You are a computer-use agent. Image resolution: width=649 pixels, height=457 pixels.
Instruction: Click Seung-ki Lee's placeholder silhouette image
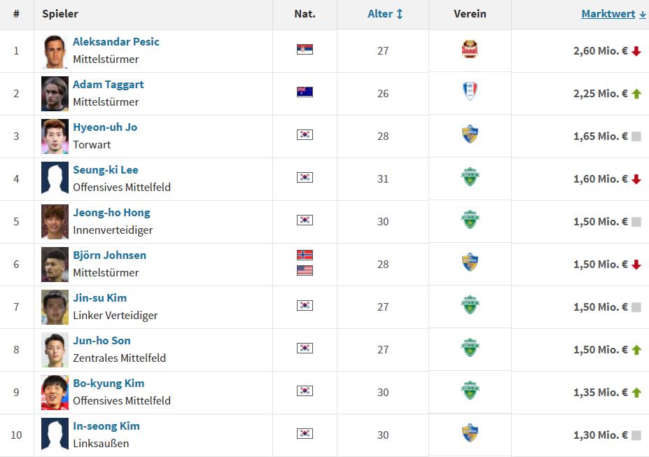click(55, 178)
